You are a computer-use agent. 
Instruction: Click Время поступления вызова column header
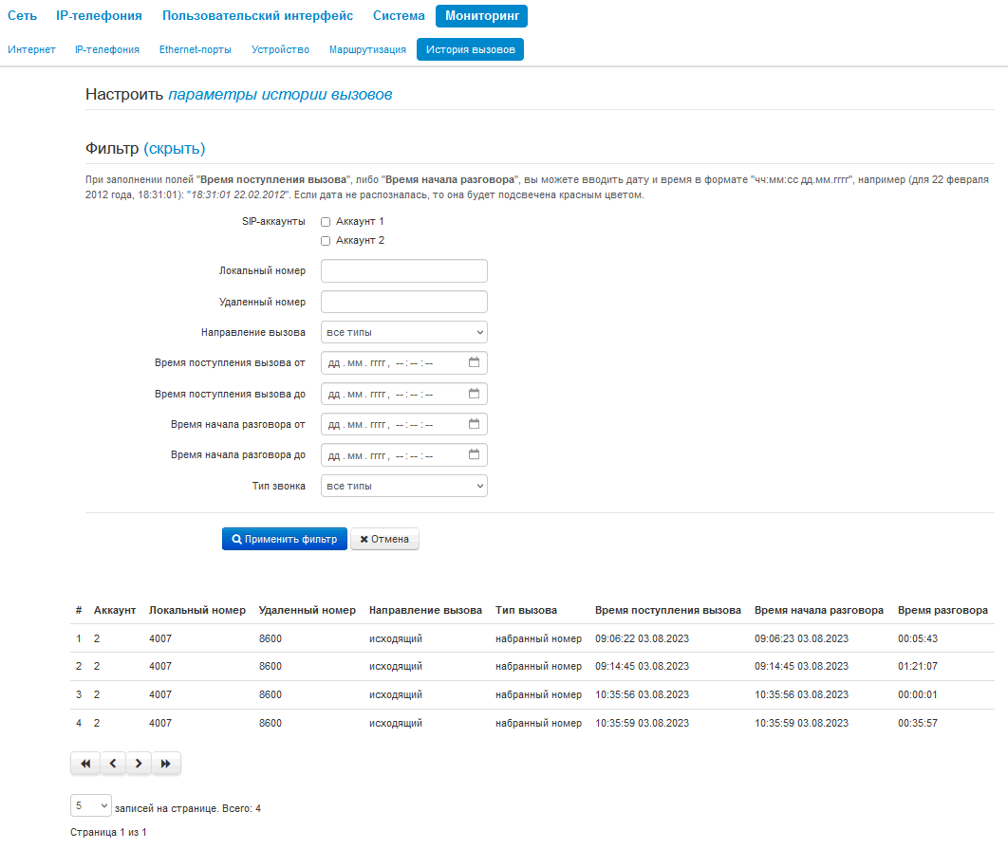pos(668,610)
